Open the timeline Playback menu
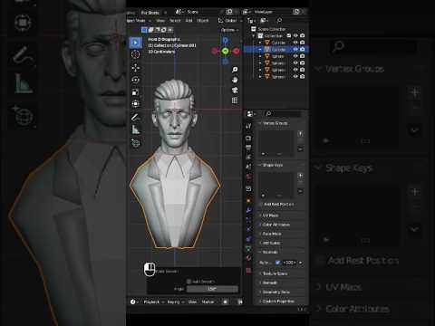 coord(154,302)
